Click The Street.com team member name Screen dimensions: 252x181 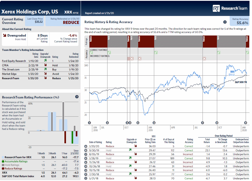pyautogui.click(x=11, y=69)
